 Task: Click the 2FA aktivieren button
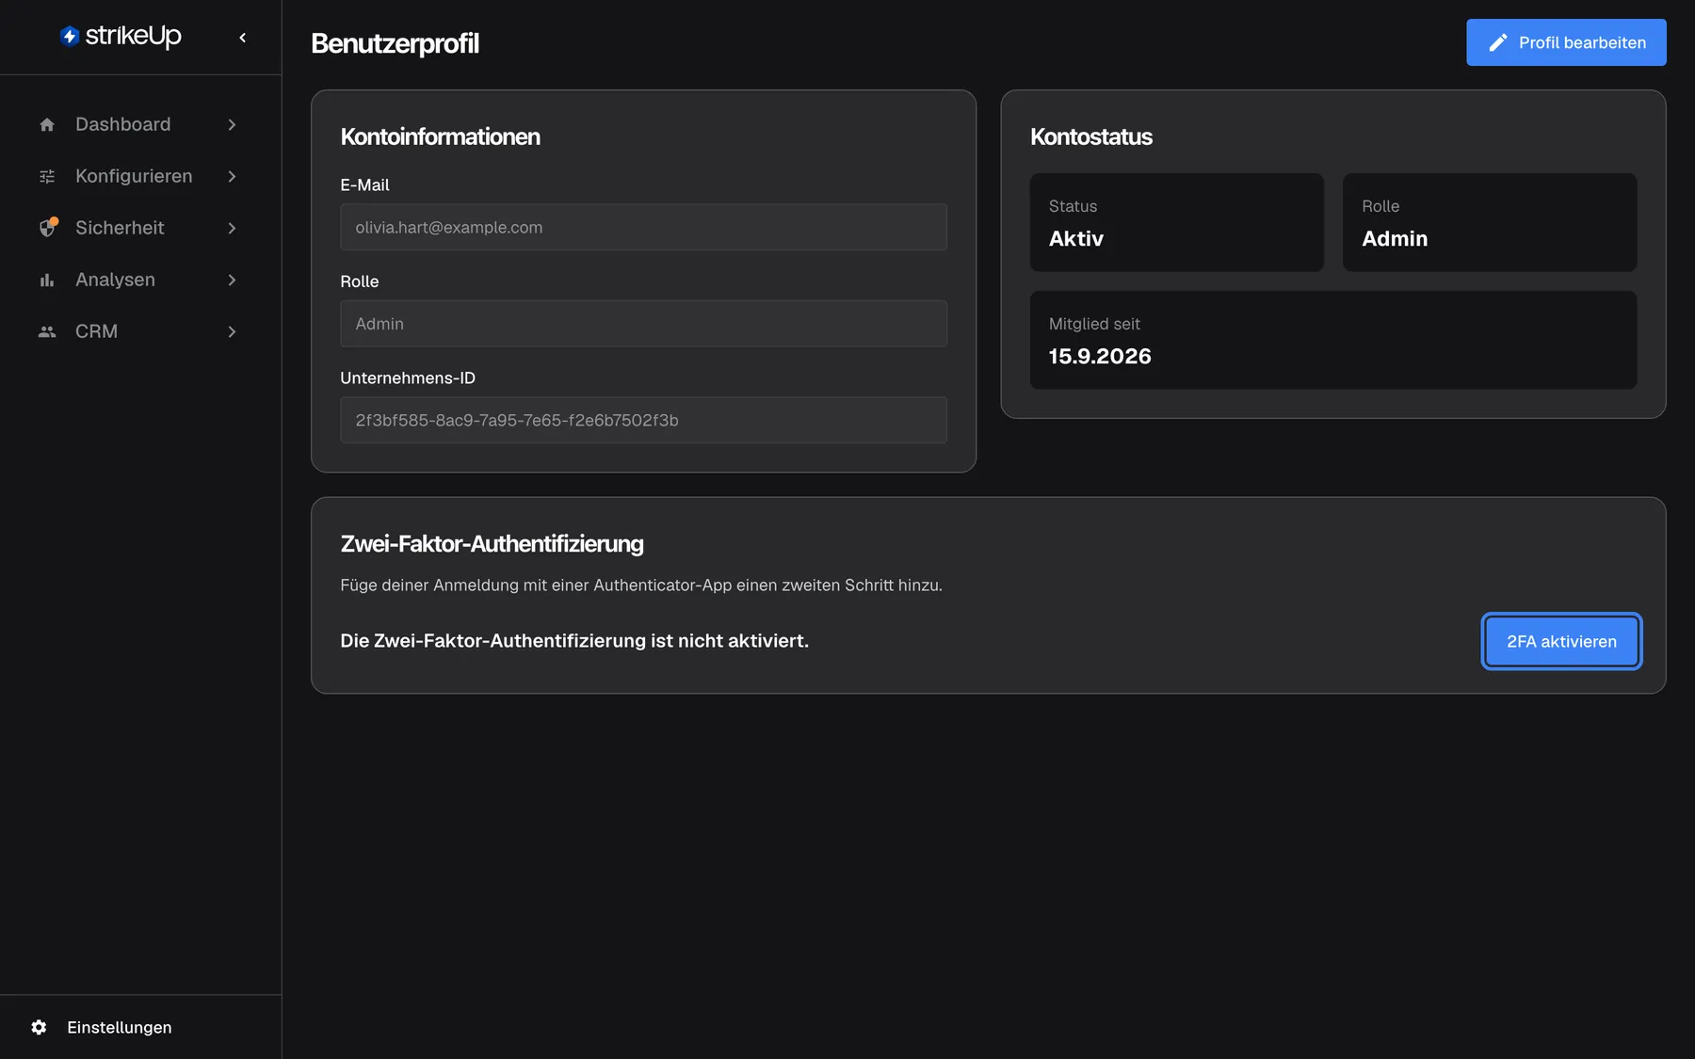tap(1561, 641)
